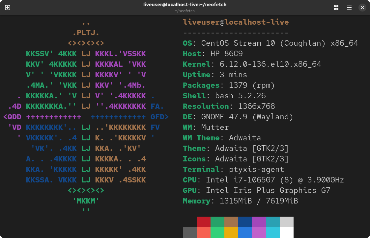This screenshot has width=370, height=238.
Task: Click the tan brown color block
Action: click(x=231, y=222)
